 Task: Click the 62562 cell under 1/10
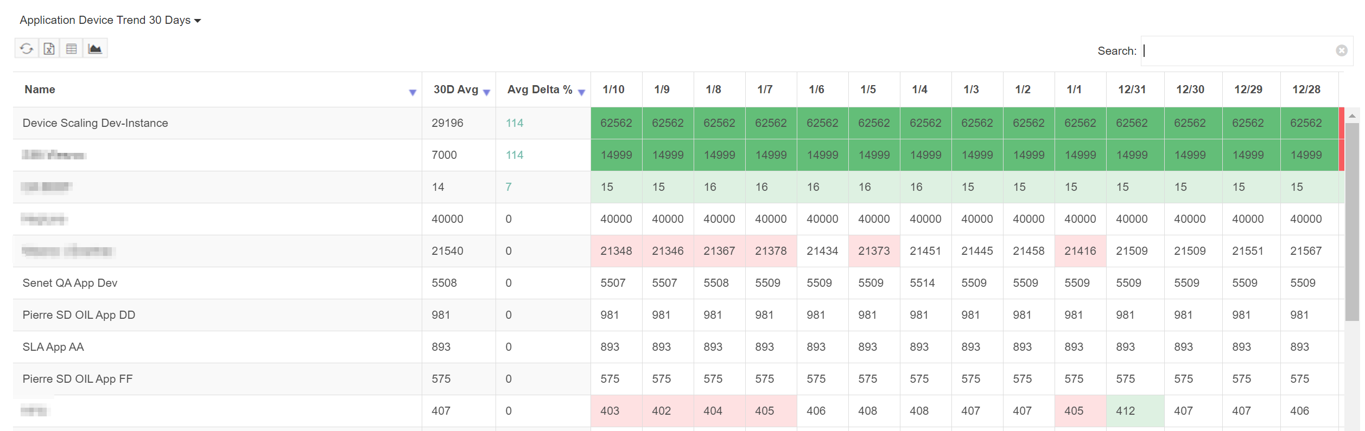pos(616,123)
